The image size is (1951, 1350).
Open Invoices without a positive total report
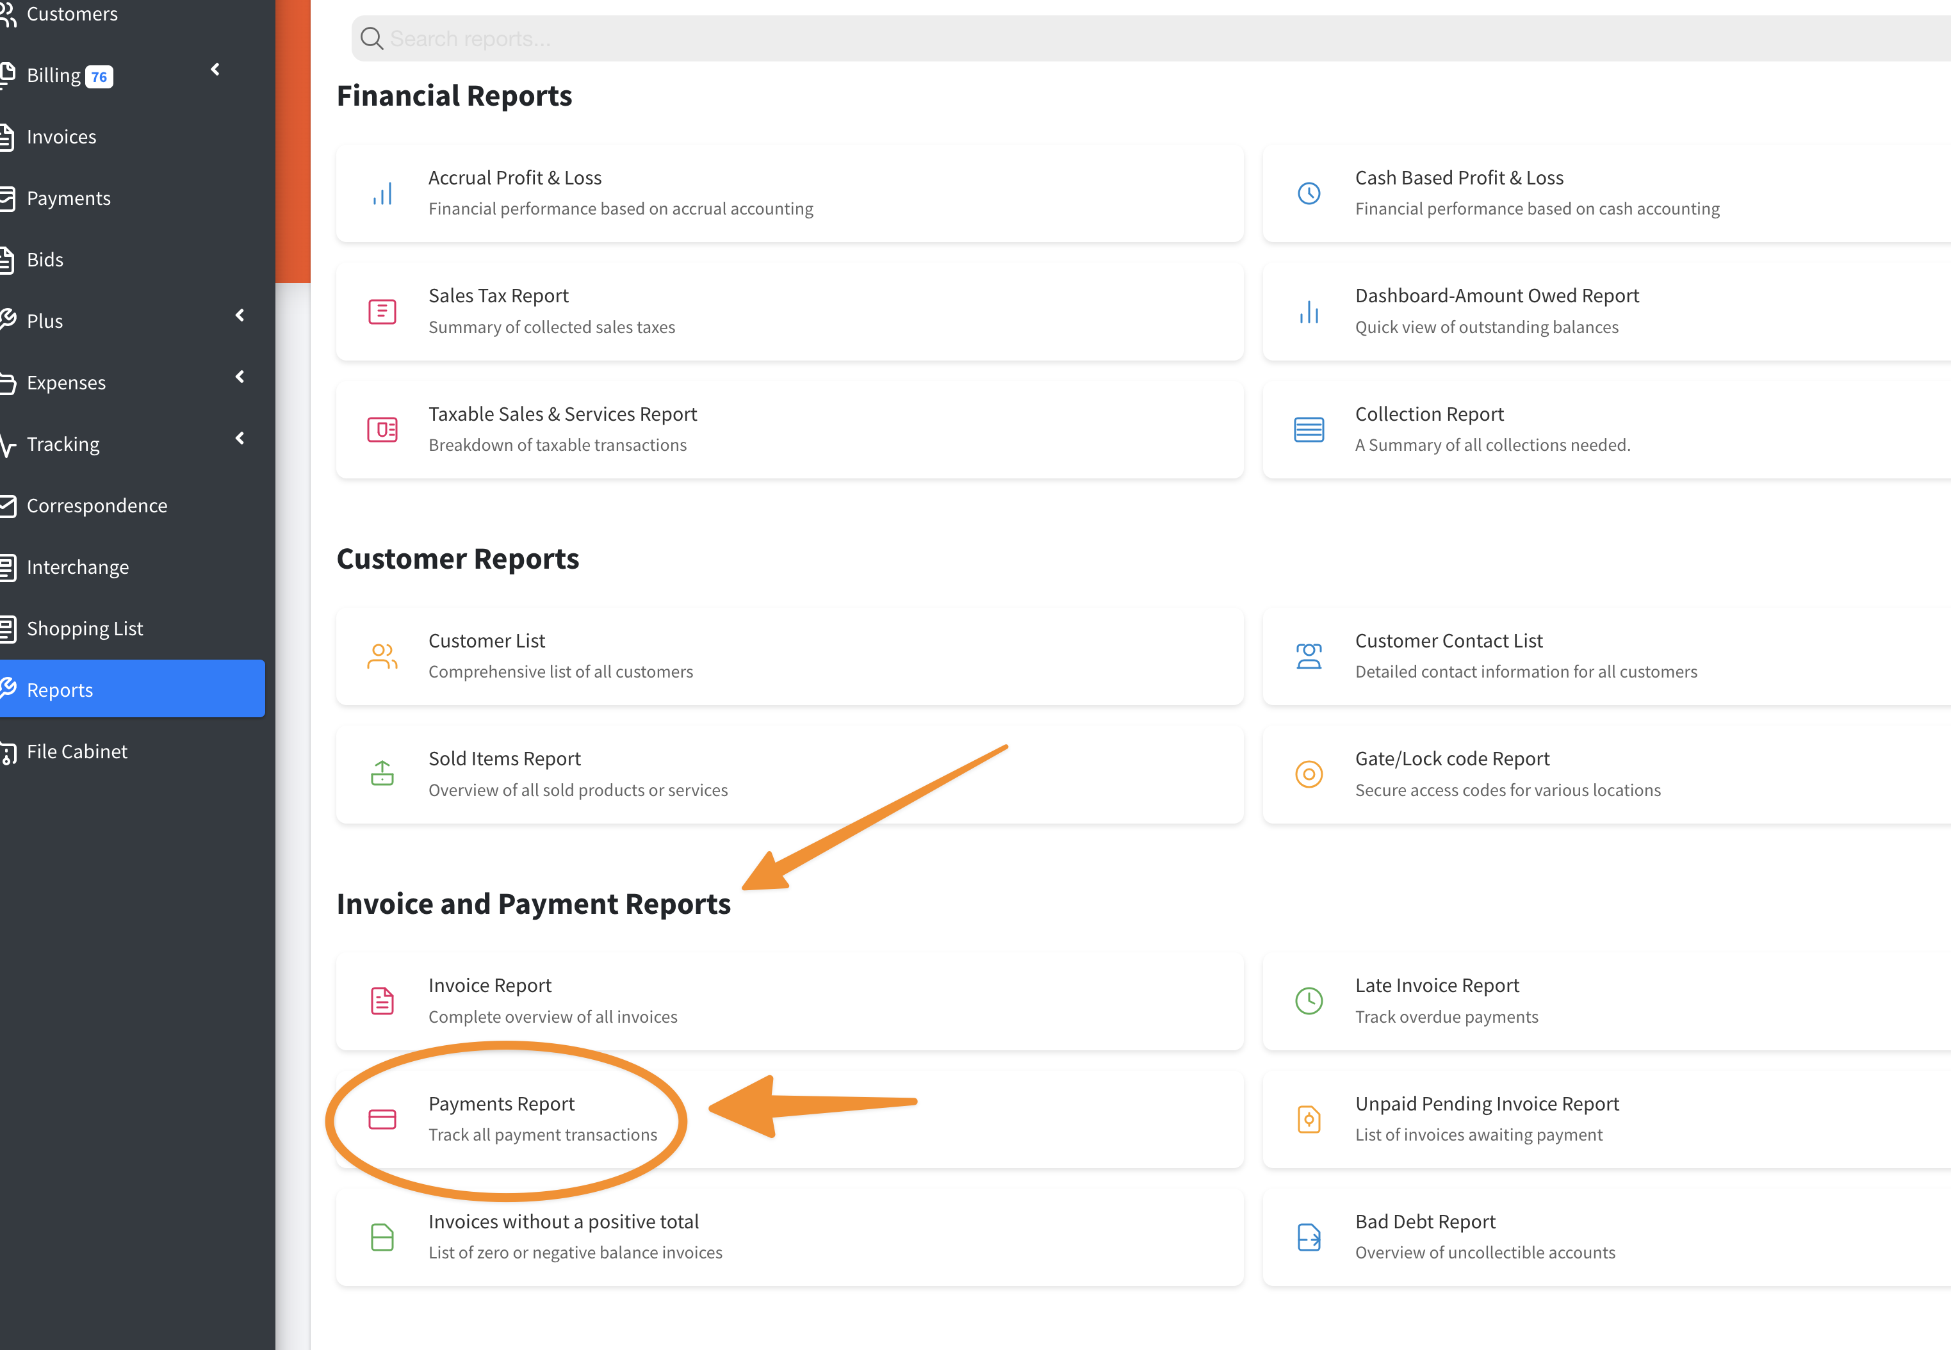click(x=564, y=1221)
